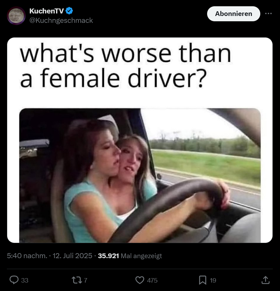Image resolution: width=280 pixels, height=291 pixels.
Task: Click the bookmark count 19
Action: coord(213,280)
